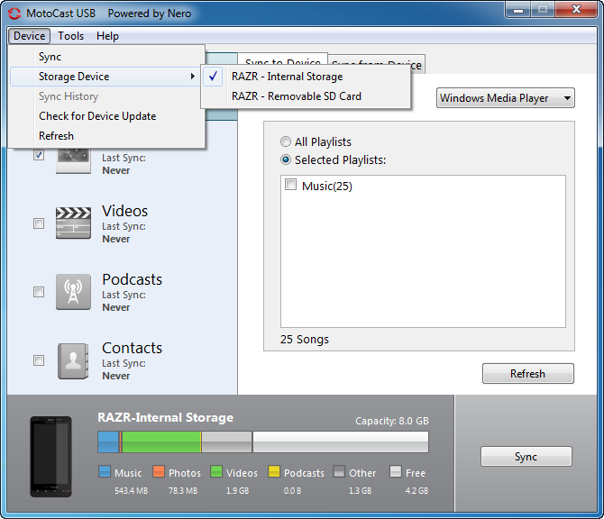Tick the Music(25) playlist checkbox

tap(290, 185)
